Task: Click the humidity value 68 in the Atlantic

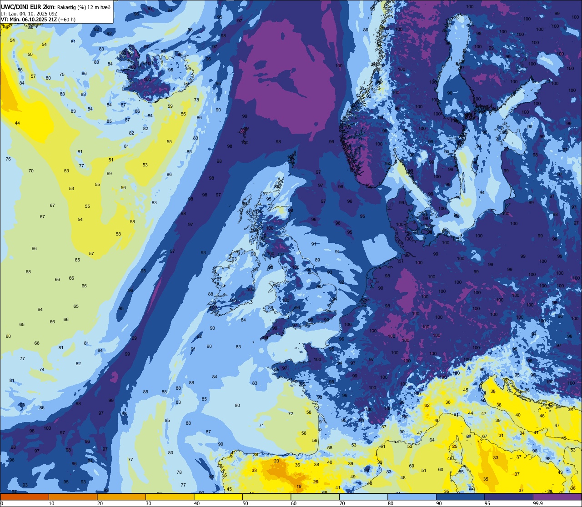Action: coord(28,271)
